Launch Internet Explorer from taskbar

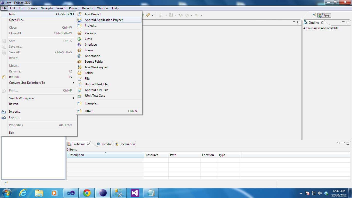[23, 193]
